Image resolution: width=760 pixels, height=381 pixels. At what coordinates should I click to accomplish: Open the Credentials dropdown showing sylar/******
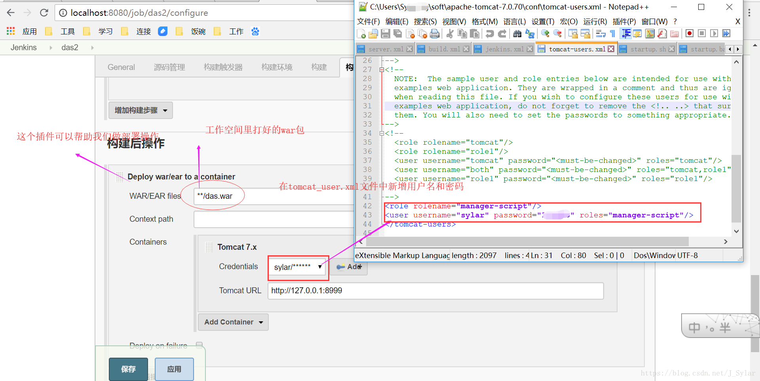pos(298,267)
